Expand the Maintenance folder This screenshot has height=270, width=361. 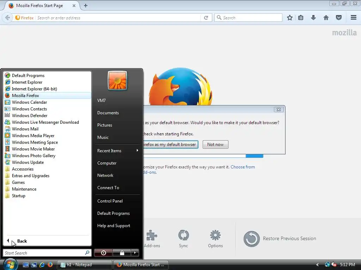point(47,189)
